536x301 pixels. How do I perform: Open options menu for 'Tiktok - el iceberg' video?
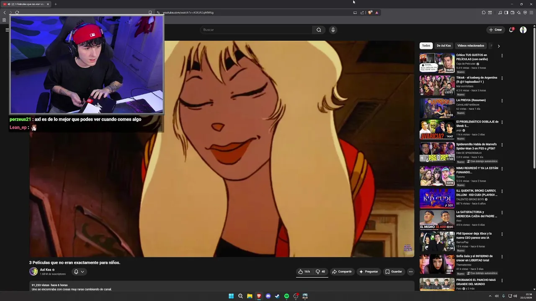(502, 78)
